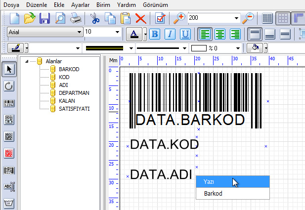Select the Data Matrix code tool

pos(9,136)
